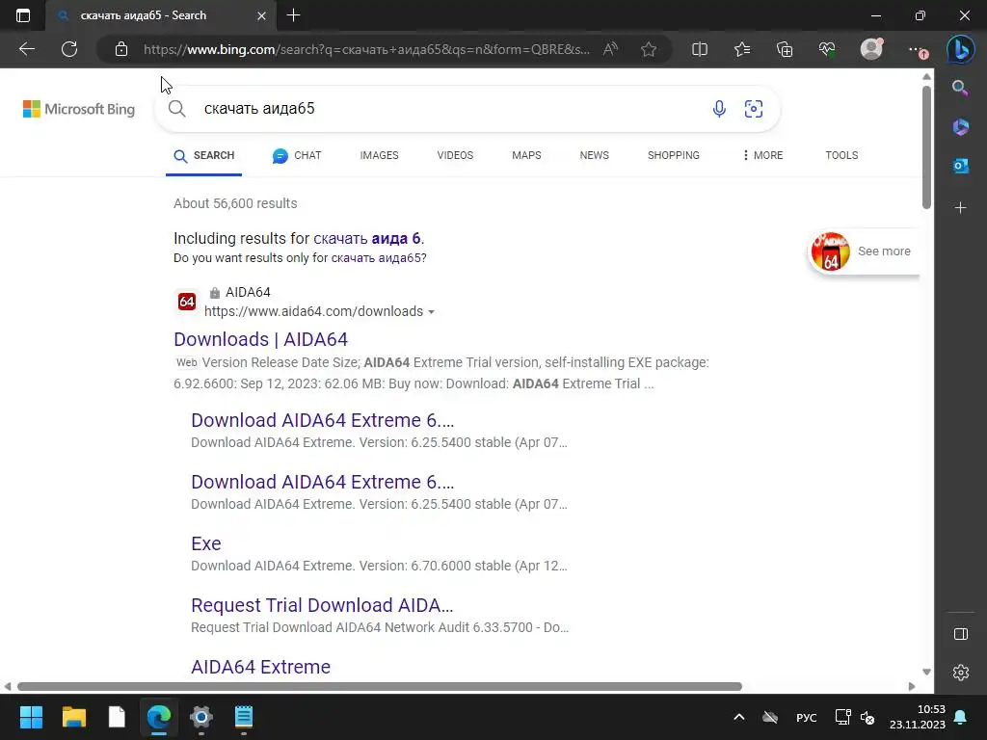Toggle sidebar visibility panel icon
Viewport: 987px width, 740px height.
pyautogui.click(x=961, y=634)
